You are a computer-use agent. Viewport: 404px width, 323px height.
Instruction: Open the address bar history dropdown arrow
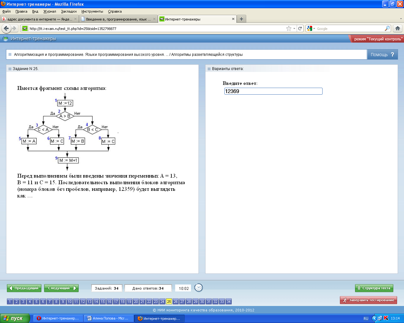coord(294,28)
